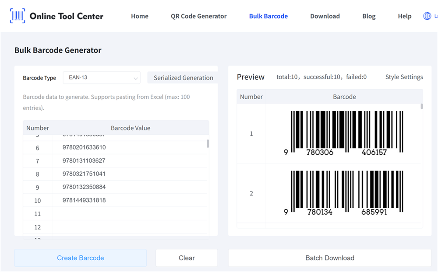This screenshot has width=438, height=272.
Task: Navigate to the QR Code Generator page
Action: (198, 16)
